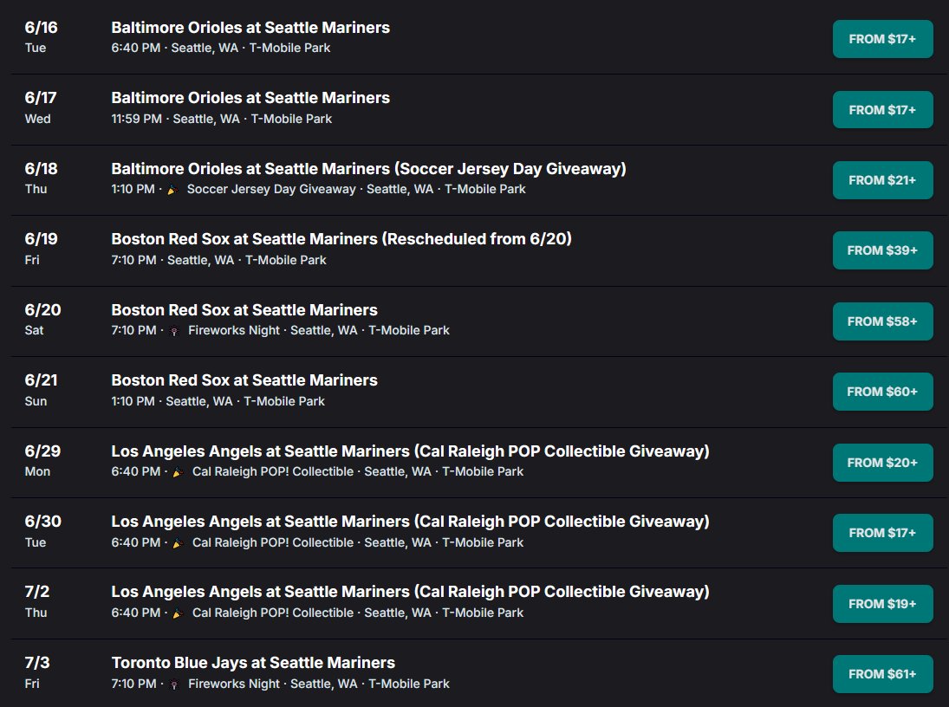Open the 6/21 Boston Red Sox at Mariners title
This screenshot has height=707, width=949.
(x=244, y=380)
